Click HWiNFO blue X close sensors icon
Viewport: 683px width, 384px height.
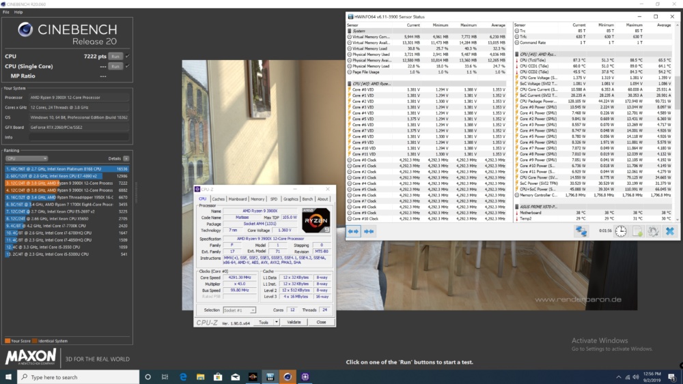[670, 231]
